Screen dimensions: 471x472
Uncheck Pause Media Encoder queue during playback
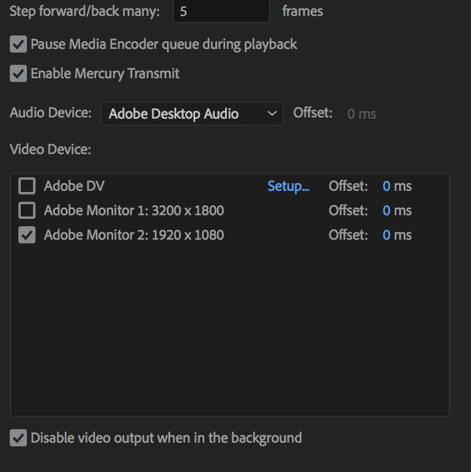click(x=18, y=44)
